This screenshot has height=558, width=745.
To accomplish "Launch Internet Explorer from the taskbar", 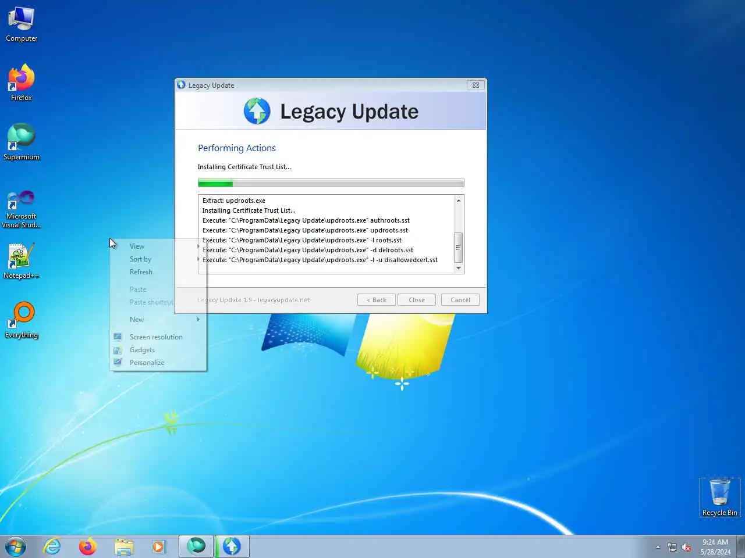I will click(x=52, y=546).
